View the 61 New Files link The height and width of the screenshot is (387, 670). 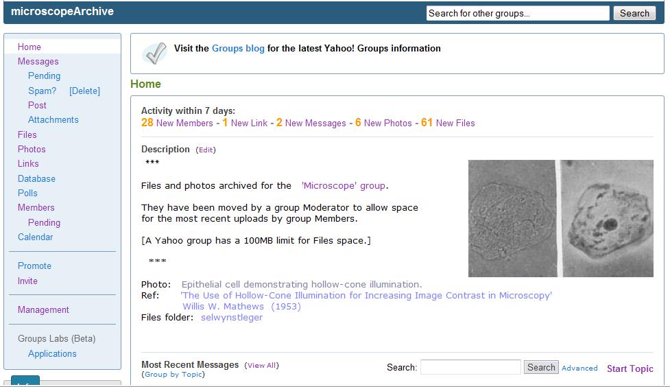[448, 123]
